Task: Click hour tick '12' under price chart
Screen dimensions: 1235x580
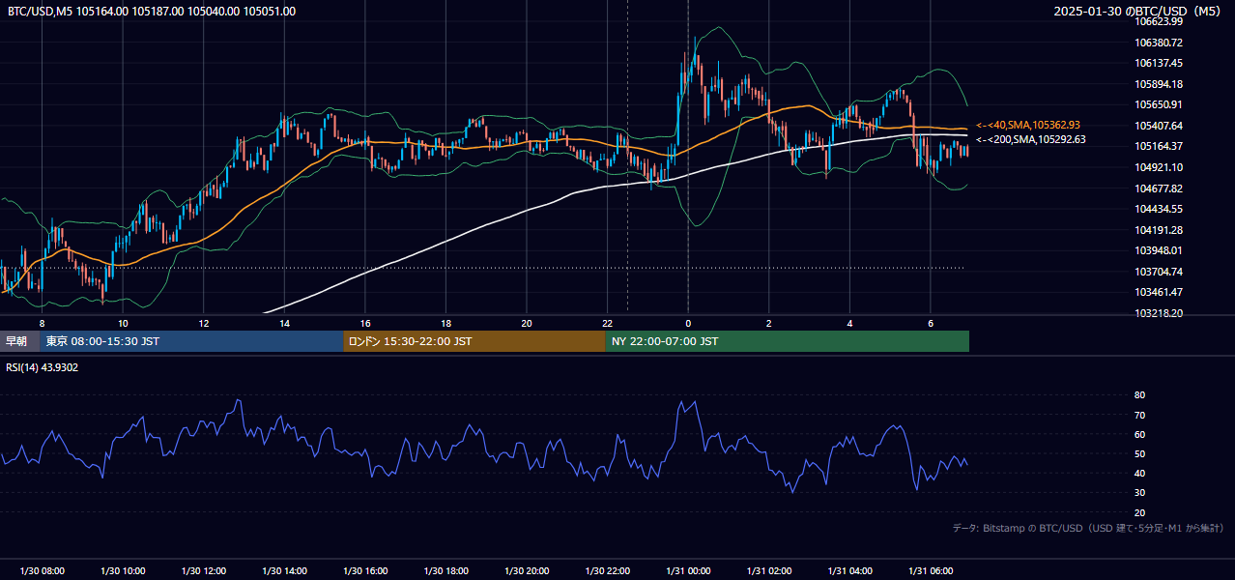Action: [203, 323]
